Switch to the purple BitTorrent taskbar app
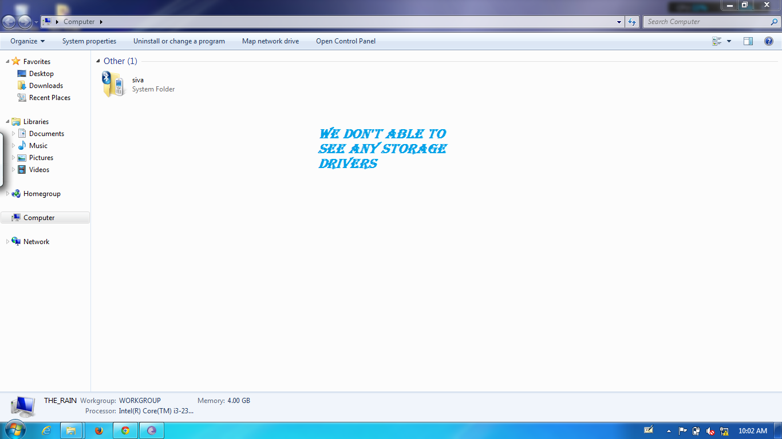Image resolution: width=782 pixels, height=439 pixels. tap(152, 430)
